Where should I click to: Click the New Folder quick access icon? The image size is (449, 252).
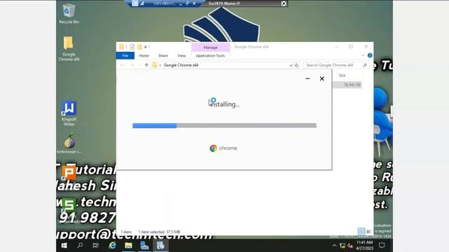coord(140,47)
